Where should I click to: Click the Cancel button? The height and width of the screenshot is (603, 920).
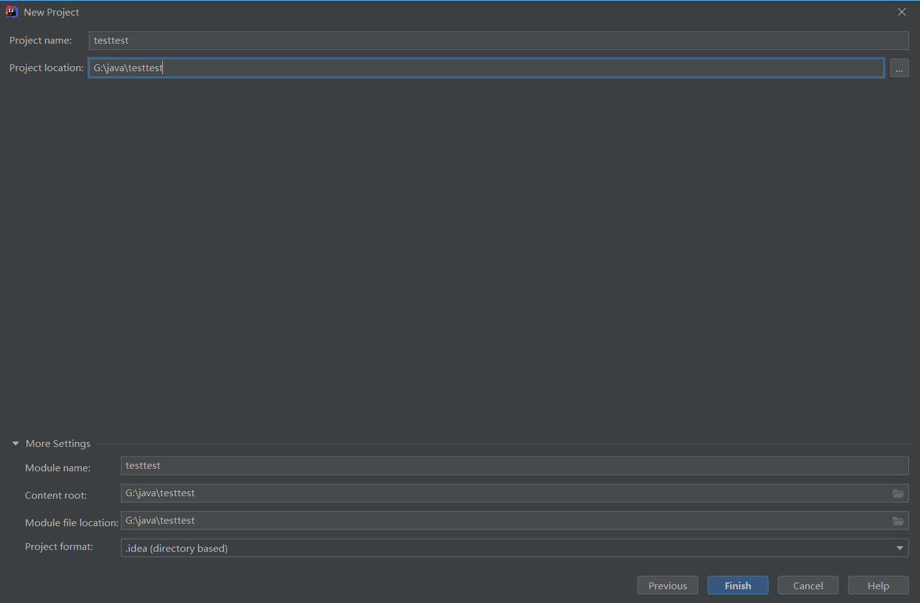(808, 586)
